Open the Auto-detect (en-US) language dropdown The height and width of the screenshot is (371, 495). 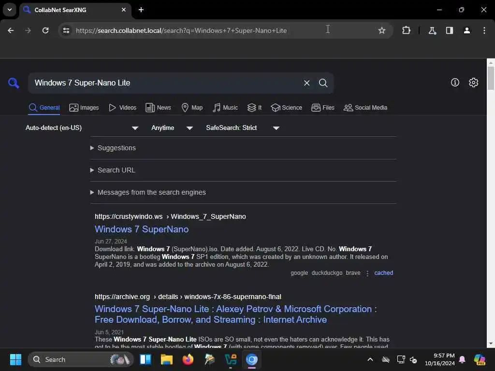click(82, 128)
